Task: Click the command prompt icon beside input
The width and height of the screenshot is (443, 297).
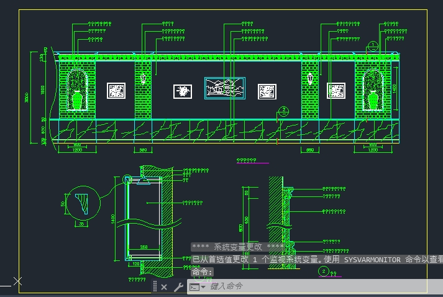Action: pyautogui.click(x=194, y=287)
